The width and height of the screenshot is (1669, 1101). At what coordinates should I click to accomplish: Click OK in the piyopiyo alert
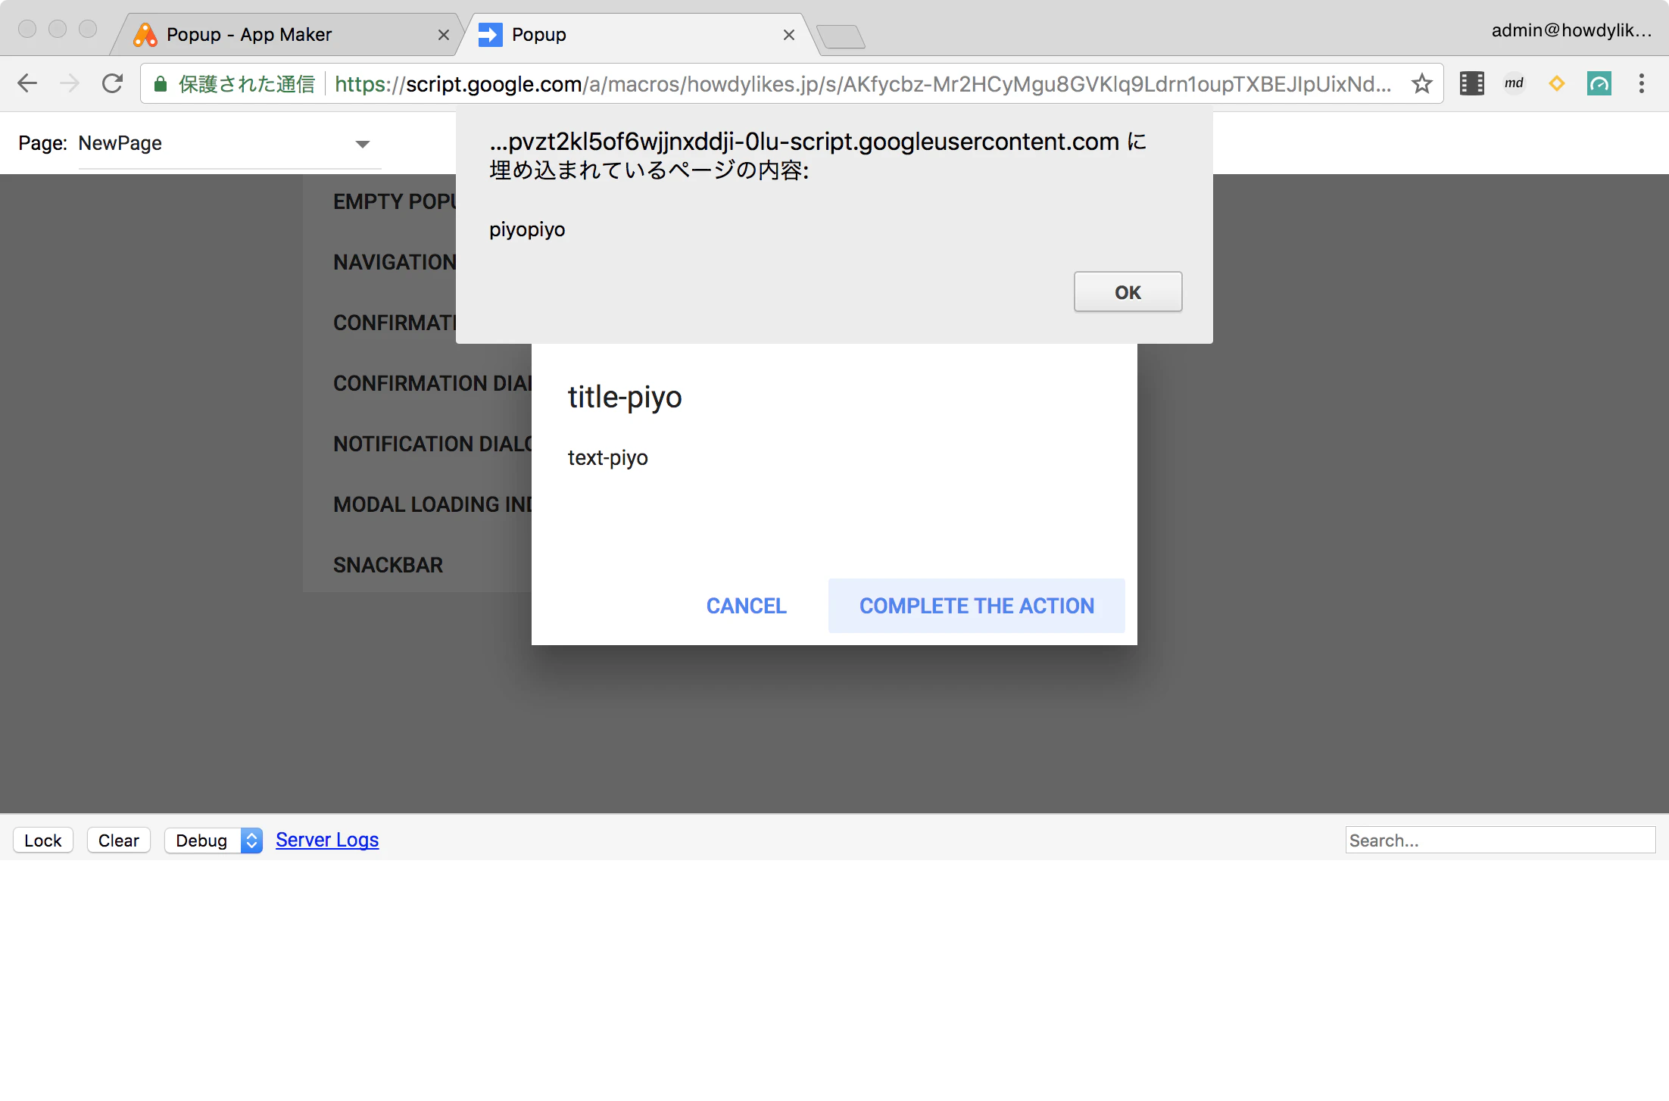point(1128,292)
